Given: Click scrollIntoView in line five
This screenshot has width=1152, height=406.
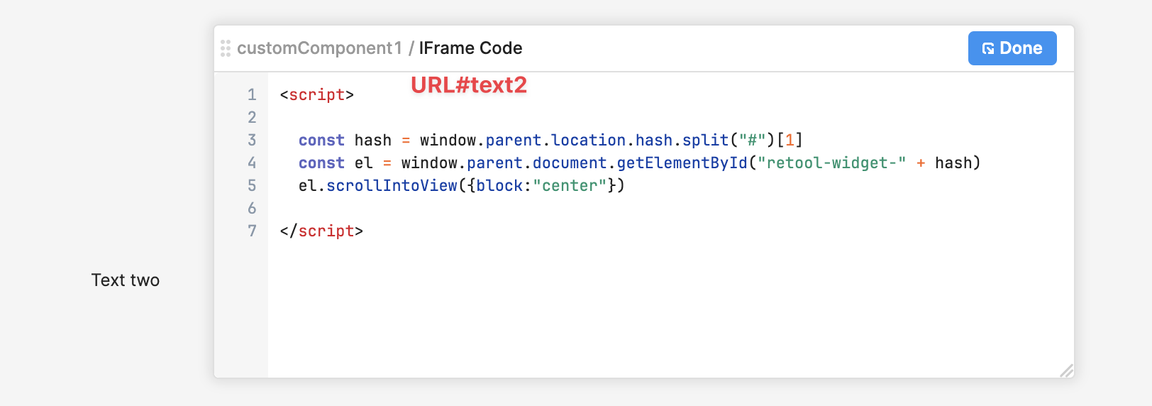Looking at the screenshot, I should pyautogui.click(x=392, y=186).
